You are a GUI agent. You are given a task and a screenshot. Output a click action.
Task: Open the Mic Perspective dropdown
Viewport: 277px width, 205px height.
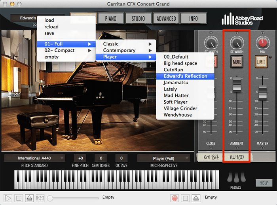[x=163, y=158]
